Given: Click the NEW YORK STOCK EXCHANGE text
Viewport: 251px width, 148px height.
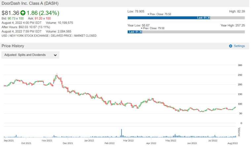Looking at the screenshot, I should click(29, 36).
